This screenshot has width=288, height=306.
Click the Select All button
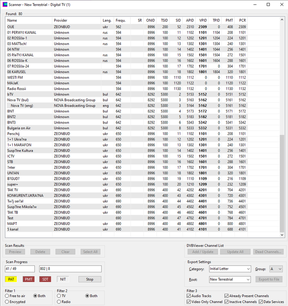click(x=91, y=252)
